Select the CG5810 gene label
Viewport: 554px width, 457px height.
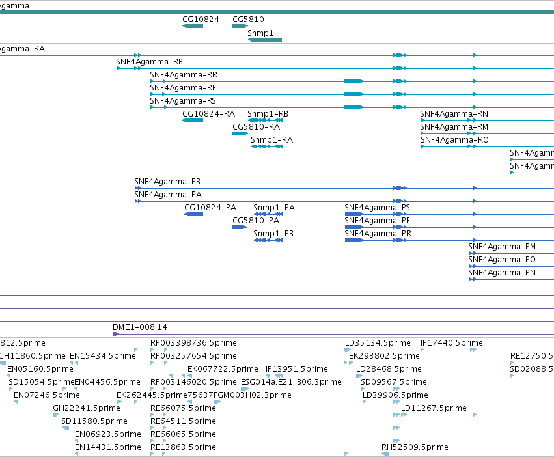[x=248, y=20]
